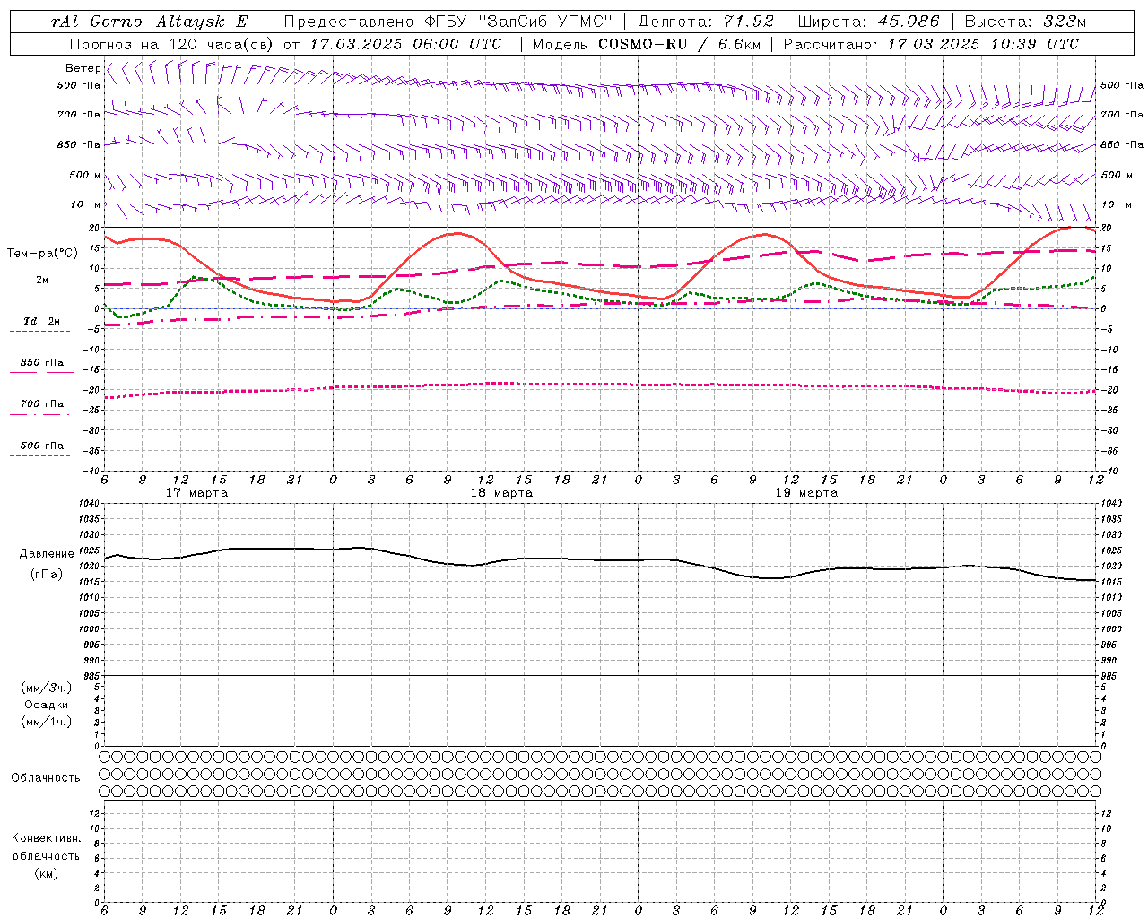Select the Широта: 45.086 header field

869,22
